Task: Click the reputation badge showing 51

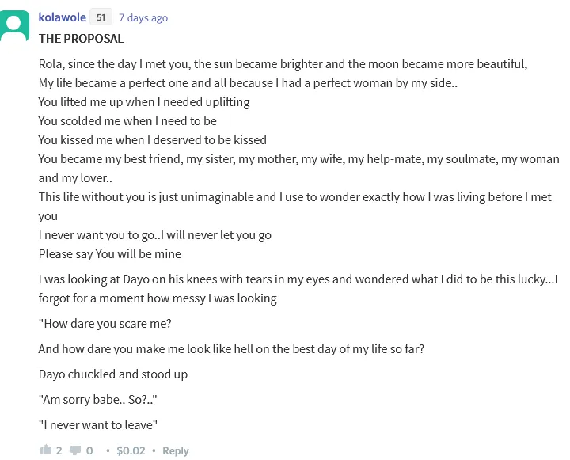Action: pos(101,17)
